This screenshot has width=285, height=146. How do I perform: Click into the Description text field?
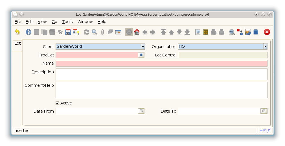tap(161, 74)
